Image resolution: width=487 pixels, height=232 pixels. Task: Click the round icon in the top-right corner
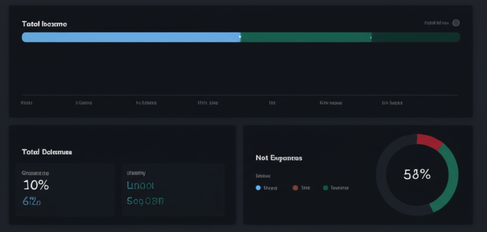coord(456,23)
